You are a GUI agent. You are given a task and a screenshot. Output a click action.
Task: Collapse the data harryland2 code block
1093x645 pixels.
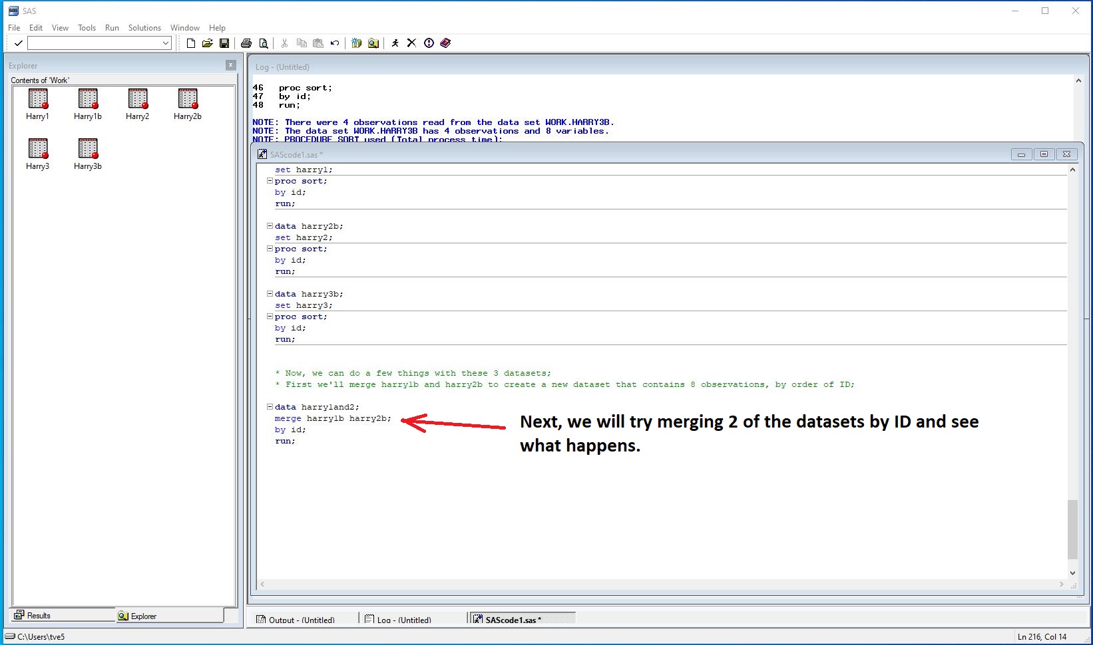(x=270, y=407)
